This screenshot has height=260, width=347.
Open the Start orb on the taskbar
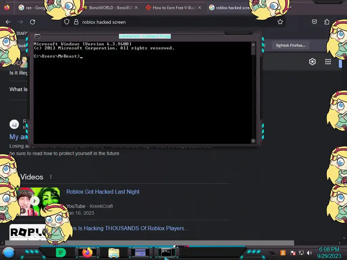[9, 253]
